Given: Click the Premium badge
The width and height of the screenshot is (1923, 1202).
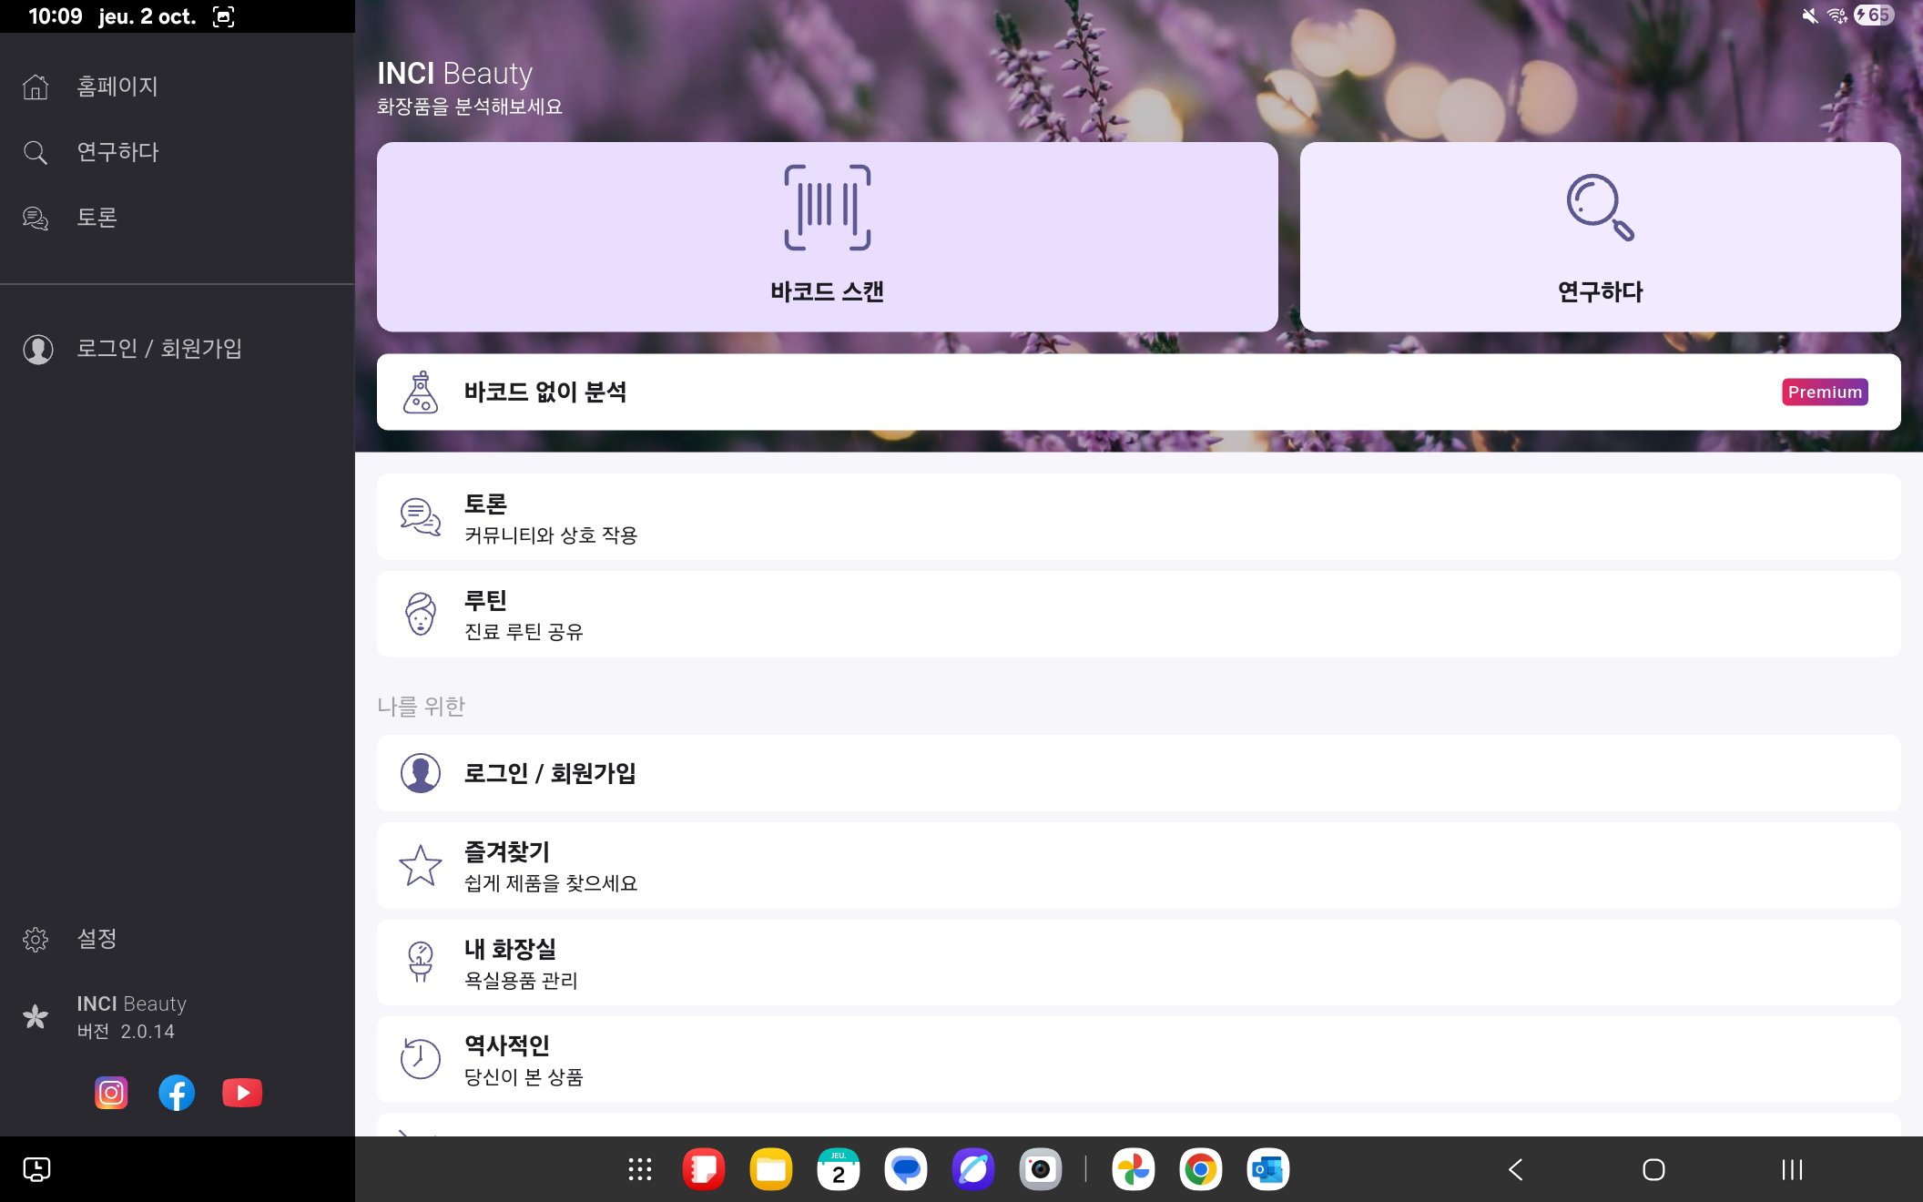Looking at the screenshot, I should pyautogui.click(x=1824, y=392).
